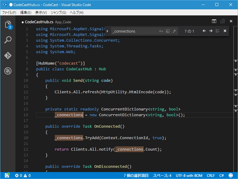This screenshot has width=238, height=179.
Task: Click App_Code folder label beside tab title
Action: coord(63,22)
